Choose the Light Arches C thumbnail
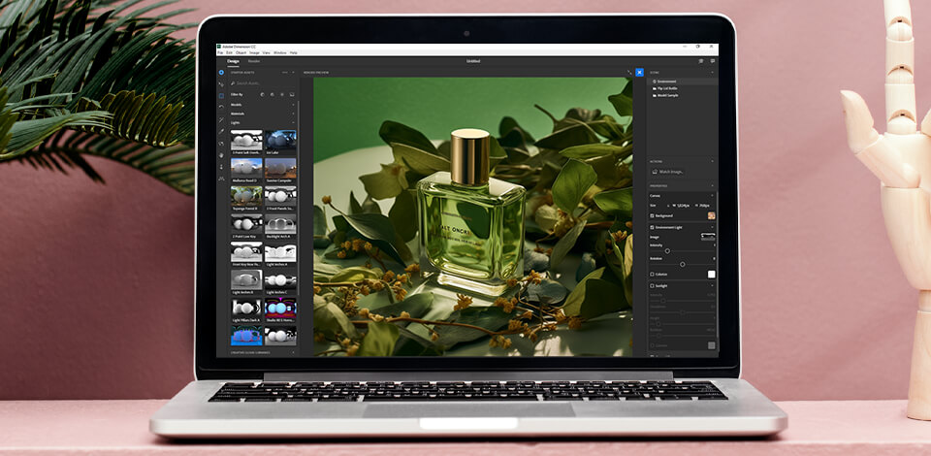The image size is (931, 456). point(280,279)
